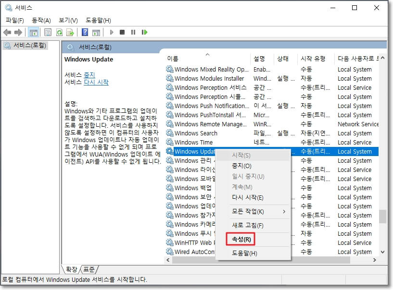Click the horizontal scrollbar thumb
The height and width of the screenshot is (290, 393).
point(261,260)
